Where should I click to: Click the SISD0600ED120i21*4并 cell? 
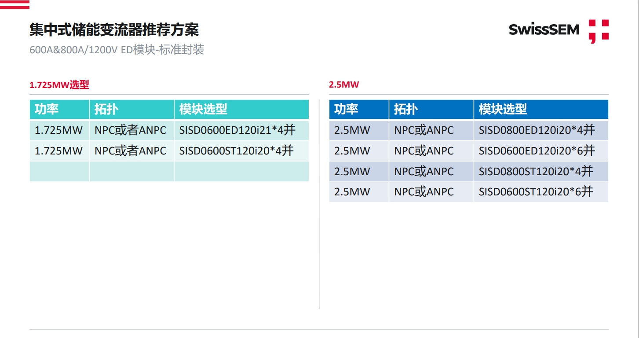pos(237,130)
